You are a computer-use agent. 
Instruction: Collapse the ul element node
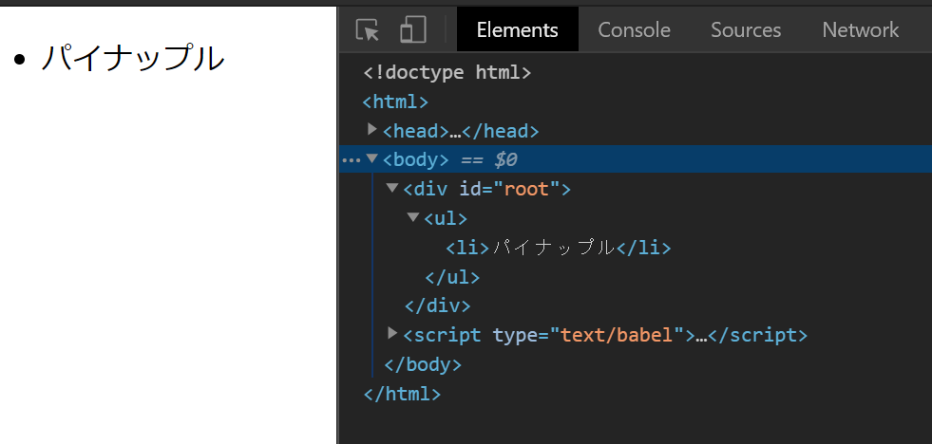tap(413, 217)
